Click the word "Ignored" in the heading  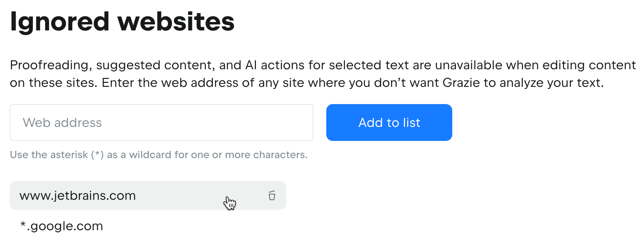point(60,22)
